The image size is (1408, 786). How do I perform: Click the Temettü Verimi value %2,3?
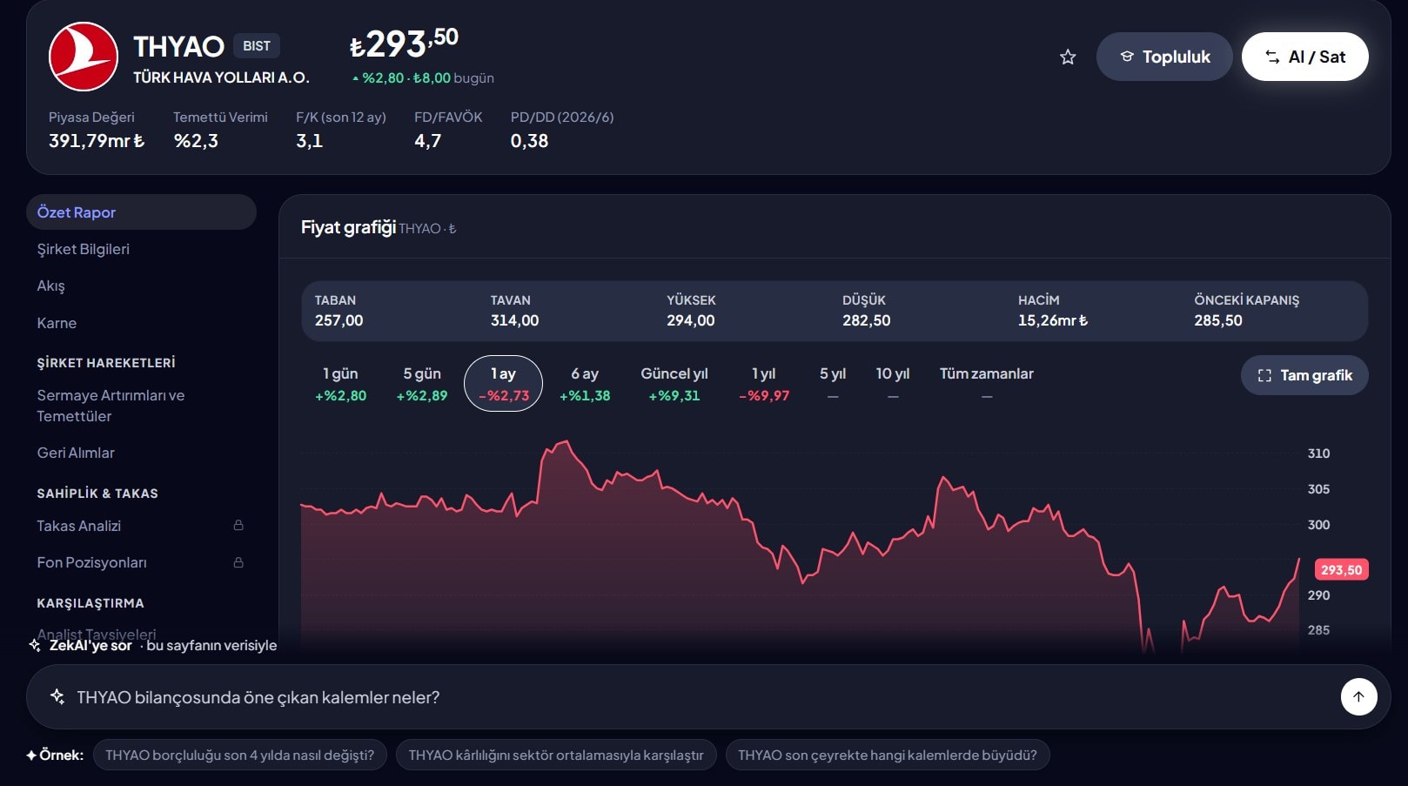196,141
